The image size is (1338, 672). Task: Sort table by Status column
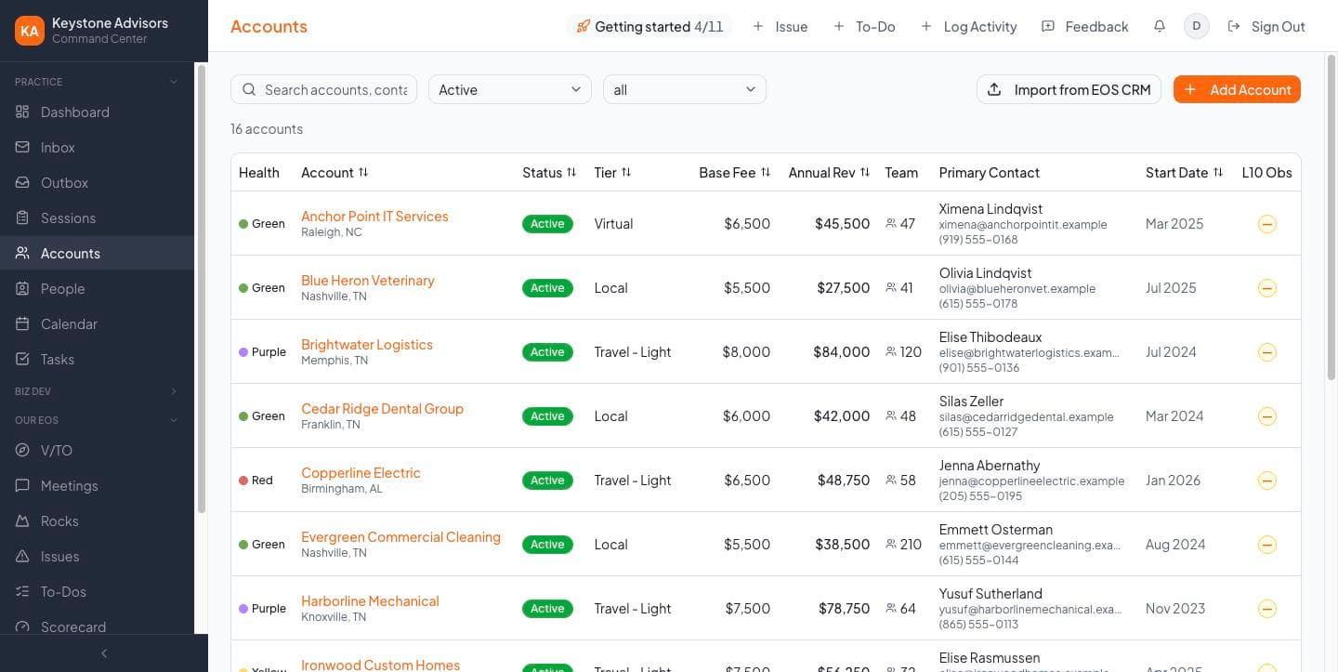coord(549,172)
